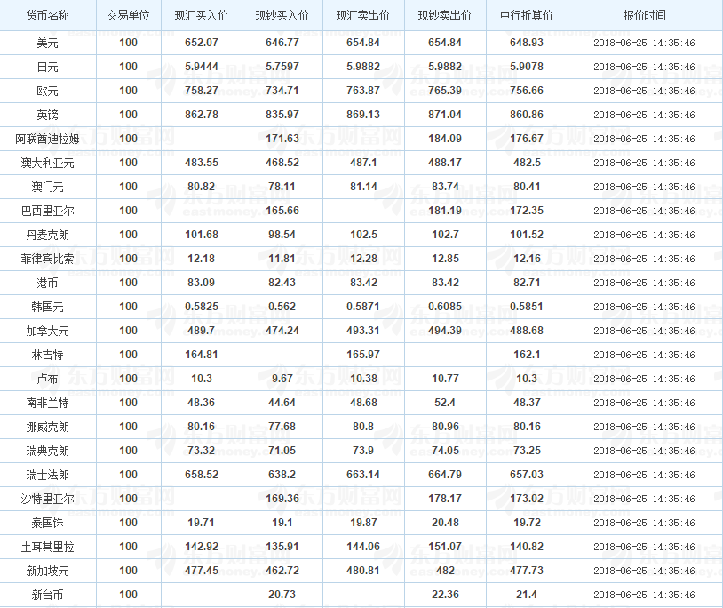
Task: Click the 报价时间 column header
Action: click(x=645, y=15)
